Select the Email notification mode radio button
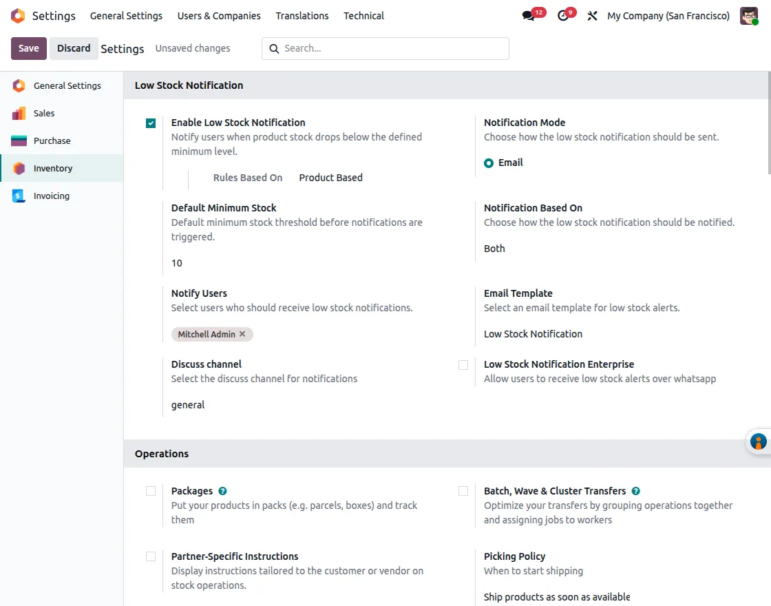This screenshot has height=606, width=771. click(487, 163)
